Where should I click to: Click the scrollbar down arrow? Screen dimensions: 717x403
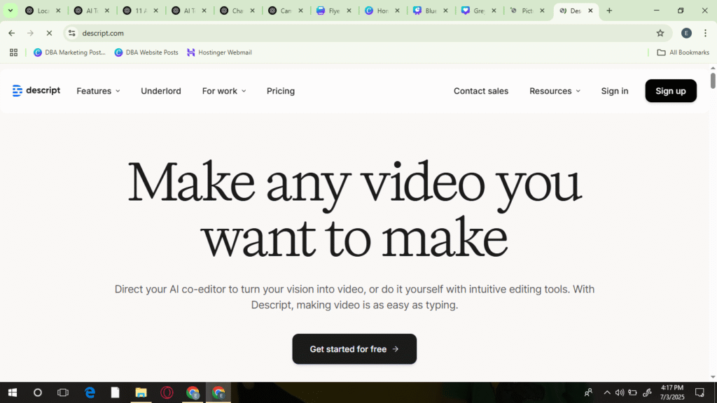tap(713, 377)
